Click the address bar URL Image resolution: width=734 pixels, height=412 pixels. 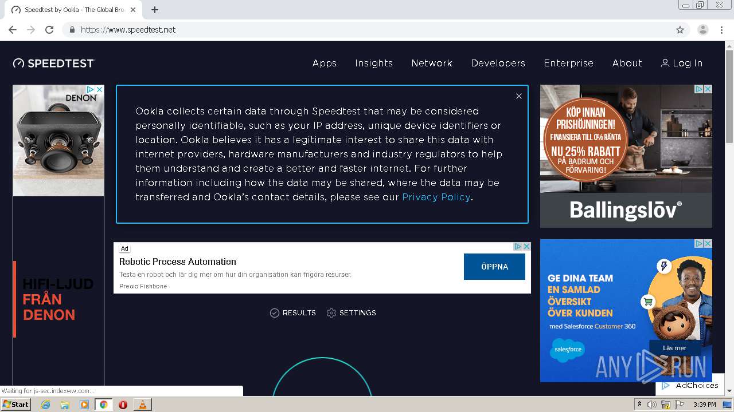(128, 30)
